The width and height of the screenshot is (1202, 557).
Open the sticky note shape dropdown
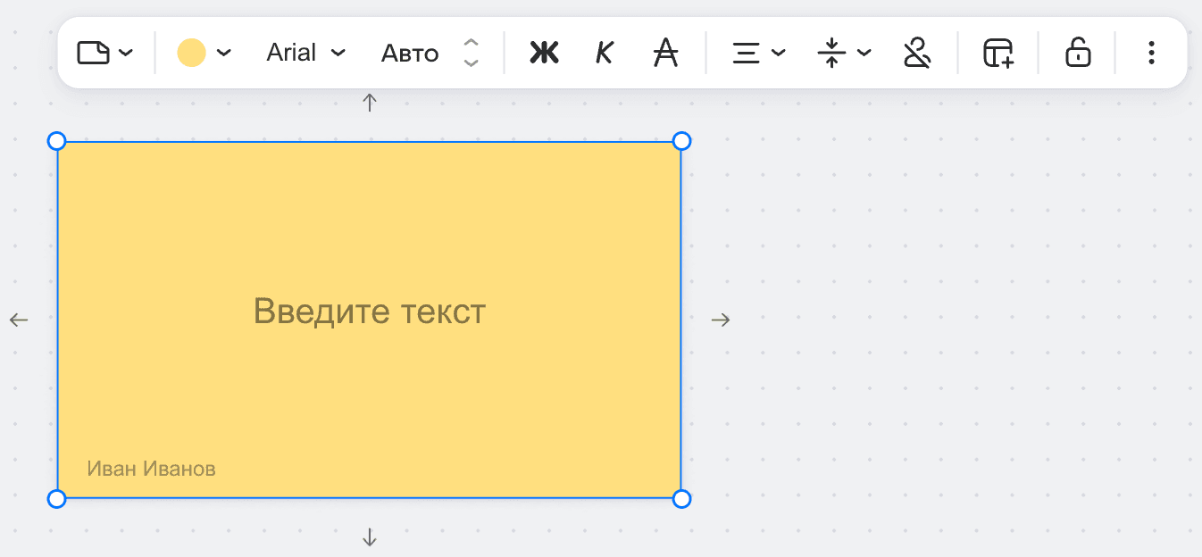[x=104, y=53]
